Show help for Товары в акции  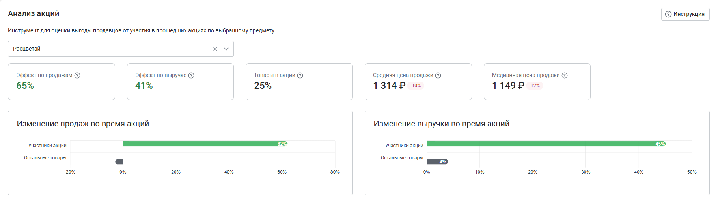[300, 75]
